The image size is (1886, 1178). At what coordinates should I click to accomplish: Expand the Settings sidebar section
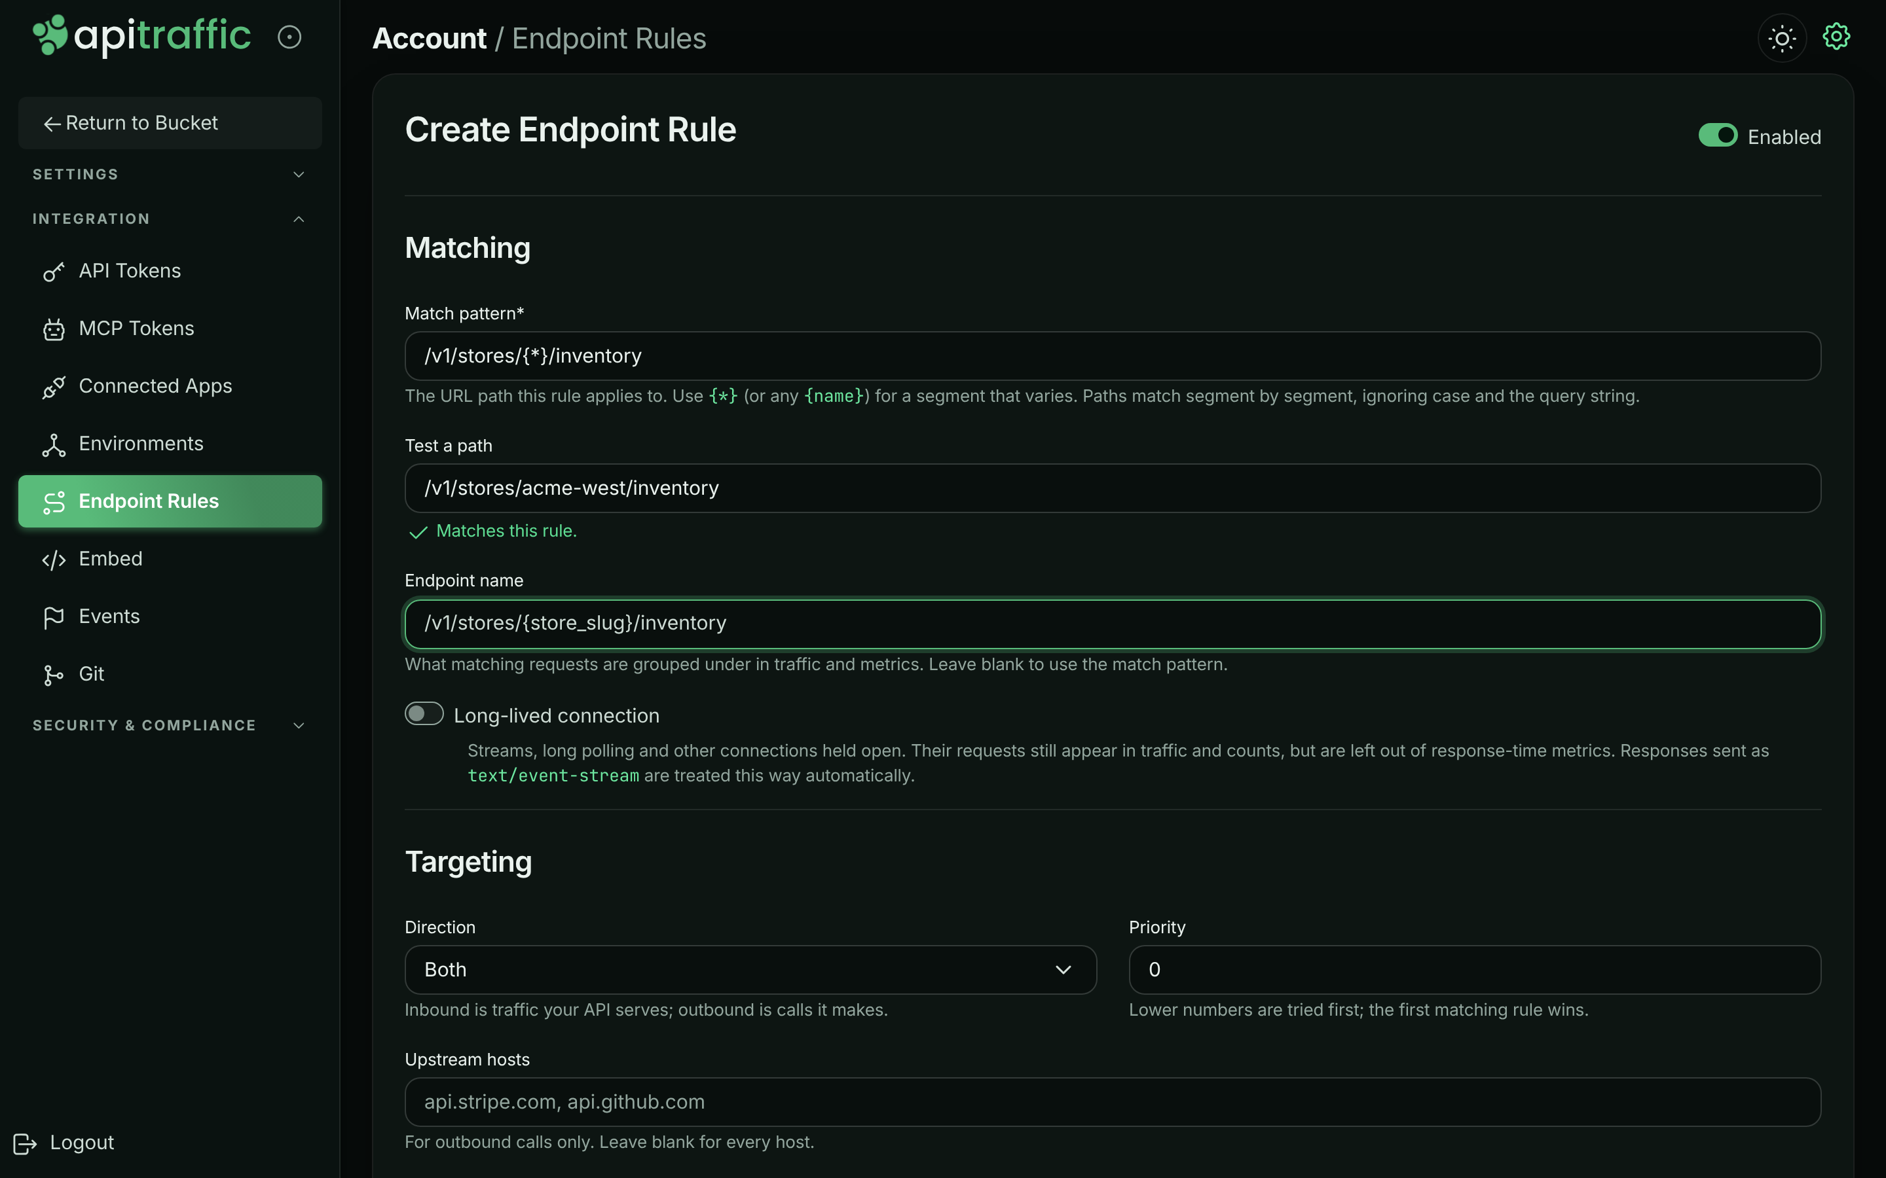pos(169,175)
